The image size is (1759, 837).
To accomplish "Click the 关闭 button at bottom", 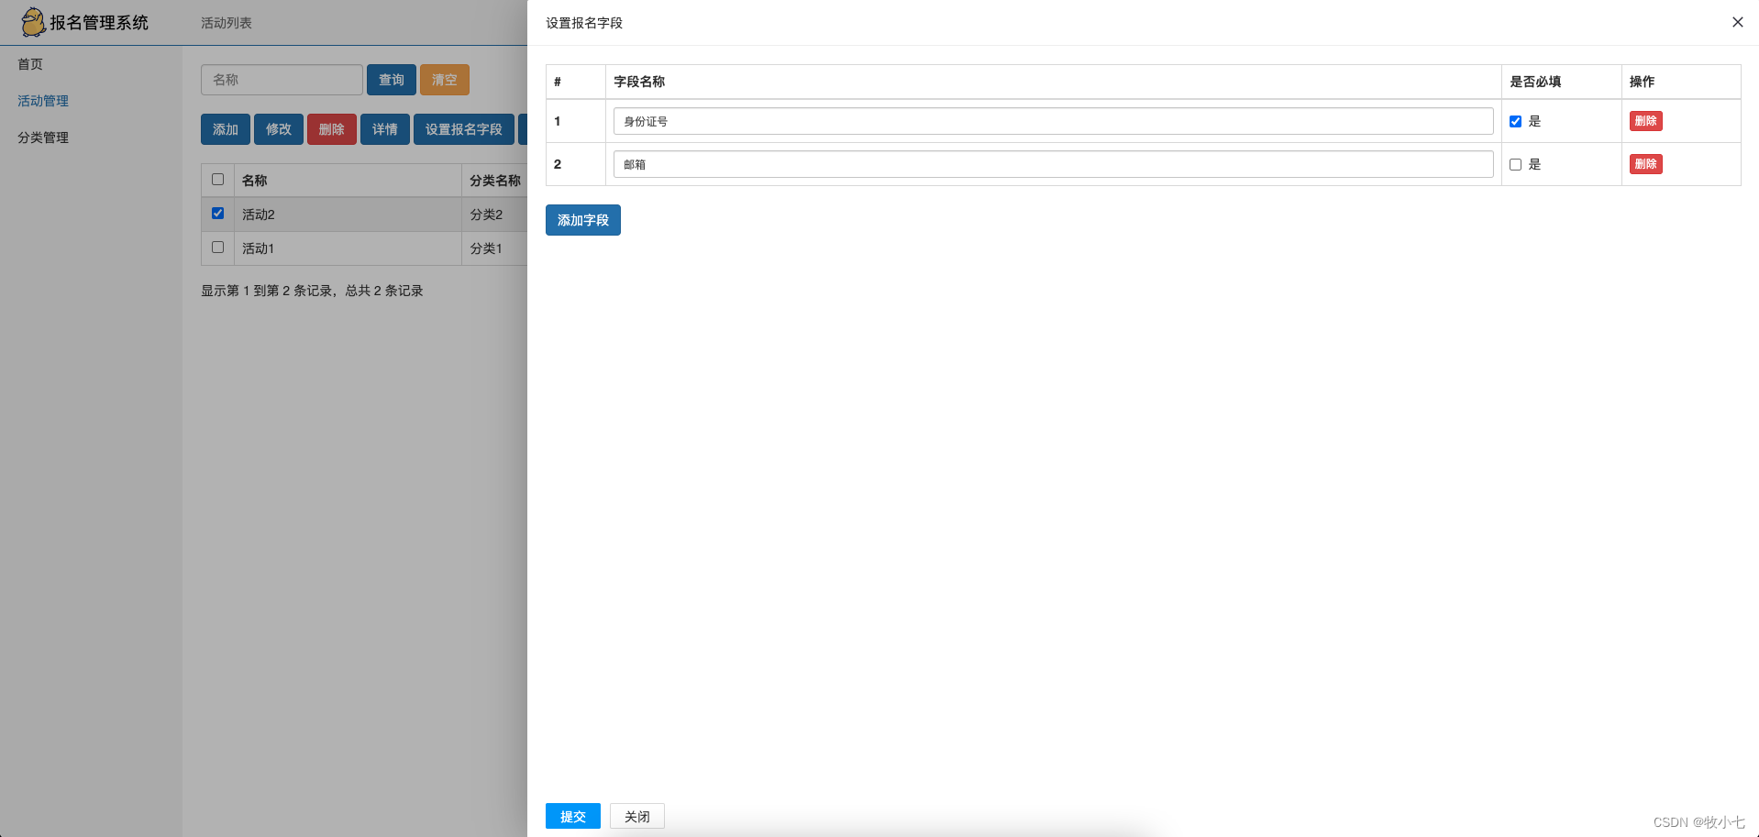I will point(637,816).
